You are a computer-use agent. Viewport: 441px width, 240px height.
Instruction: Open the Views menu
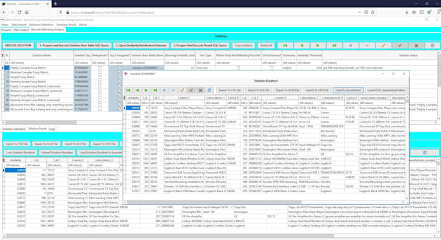click(5, 25)
